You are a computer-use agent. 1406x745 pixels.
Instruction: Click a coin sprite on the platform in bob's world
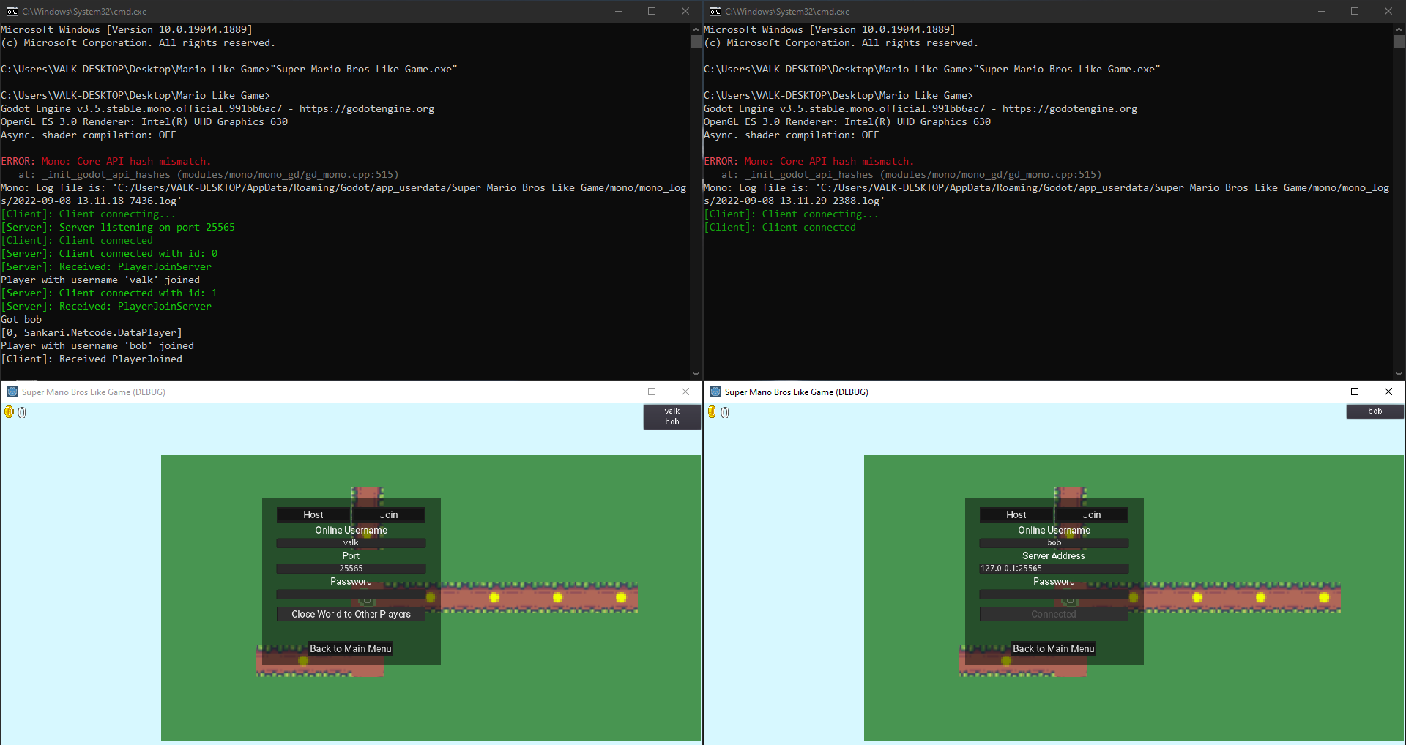1197,597
